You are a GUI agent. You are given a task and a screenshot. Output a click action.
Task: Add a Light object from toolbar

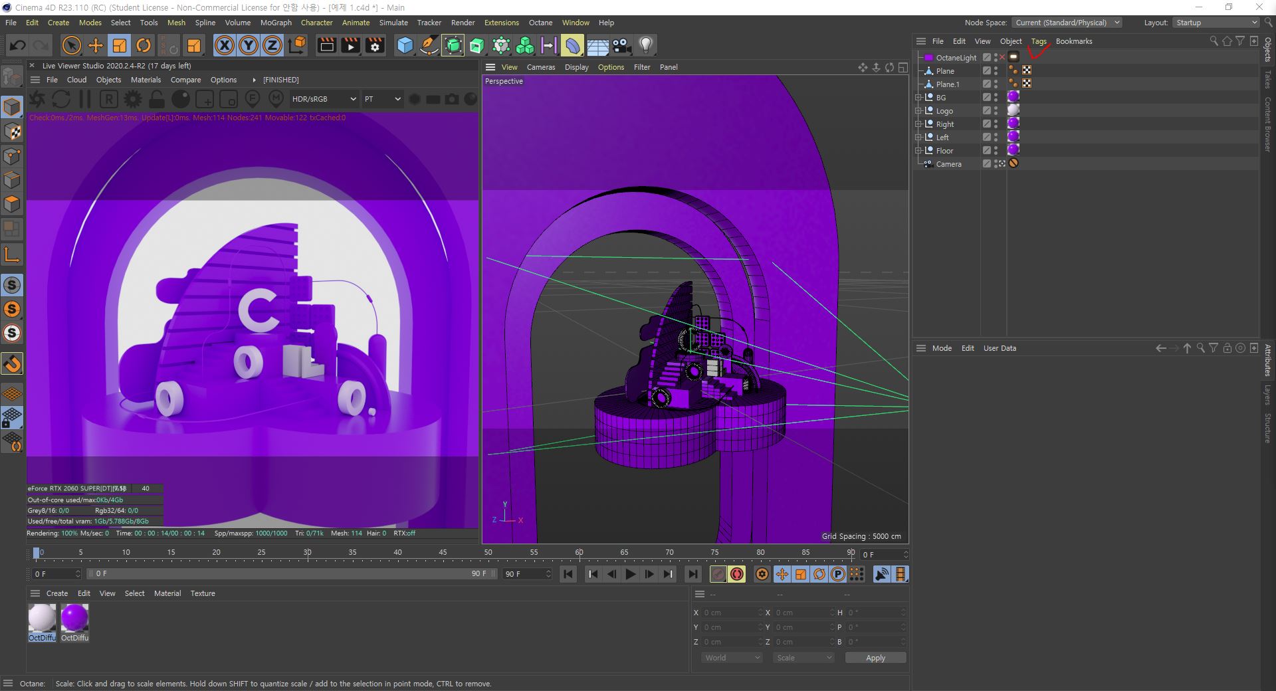[645, 45]
